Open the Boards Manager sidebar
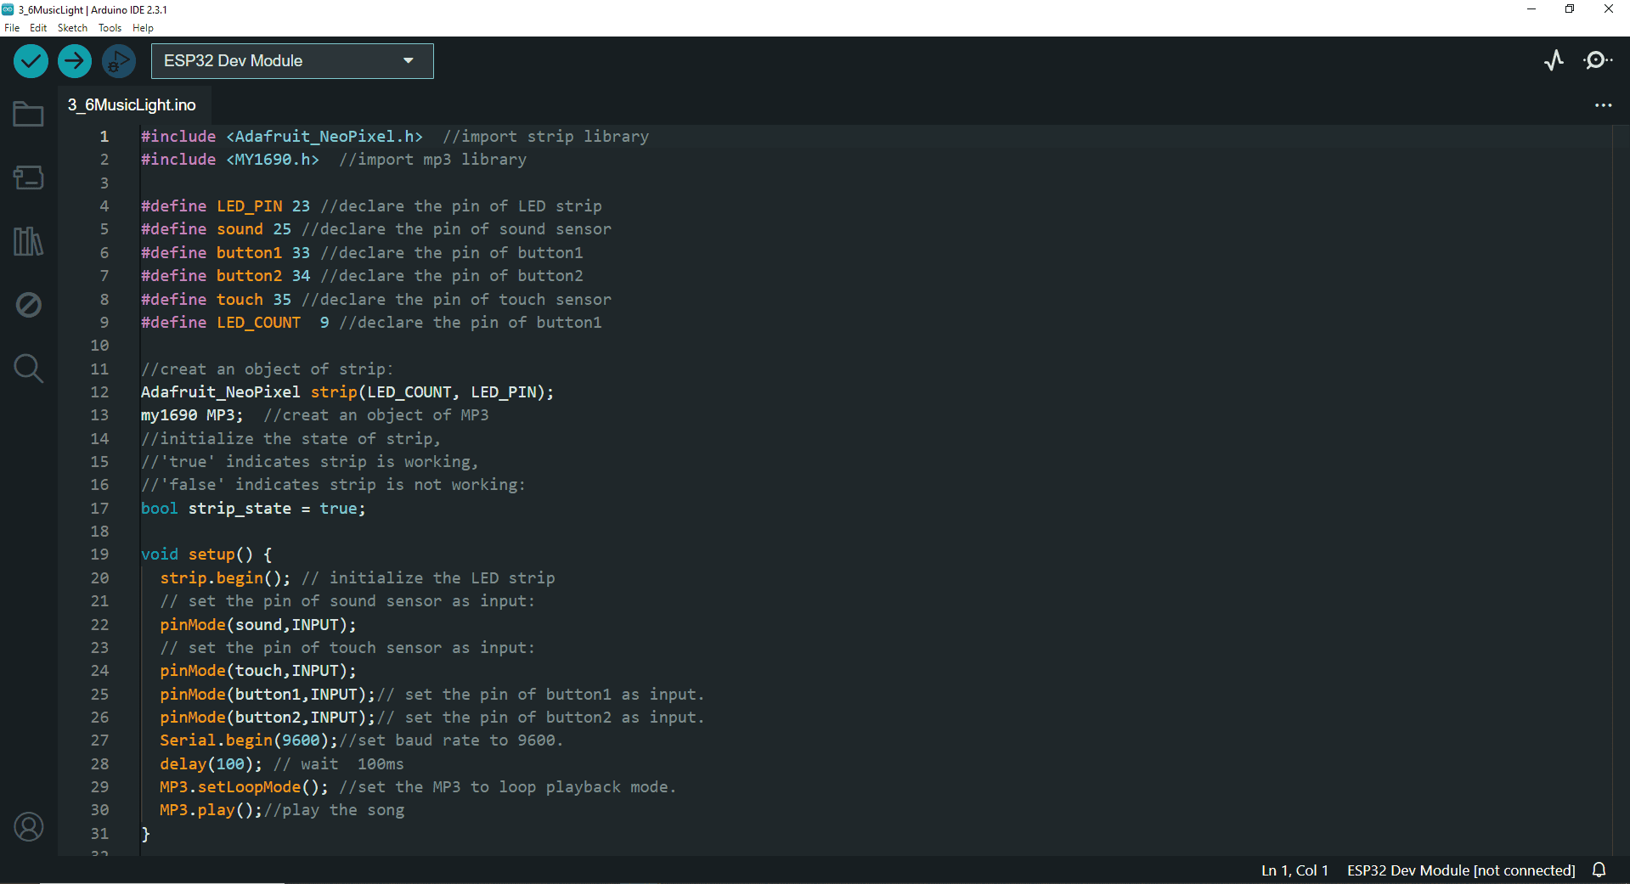 pyautogui.click(x=28, y=177)
